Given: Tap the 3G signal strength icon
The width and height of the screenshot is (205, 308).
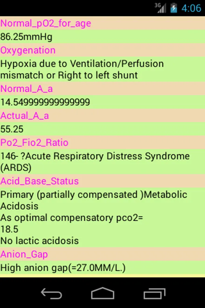Looking at the screenshot, I should point(161,8).
